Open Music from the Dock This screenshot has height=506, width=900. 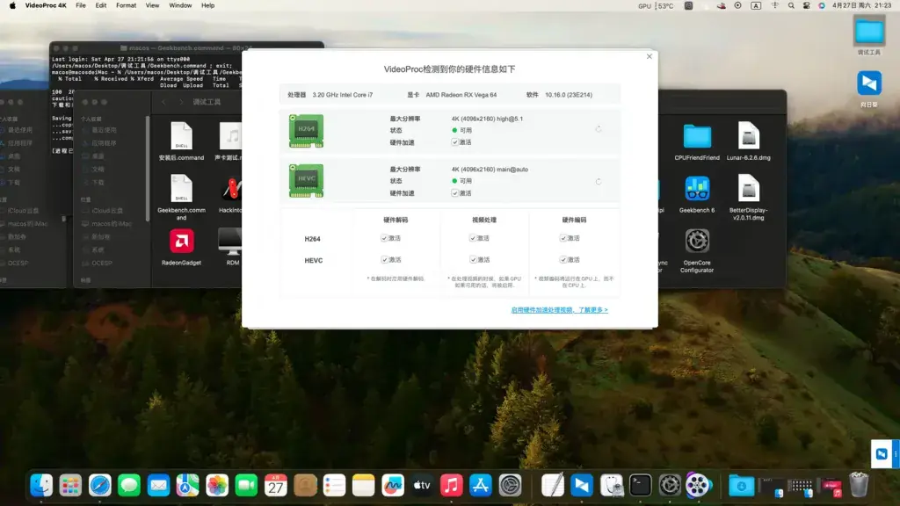[451, 485]
